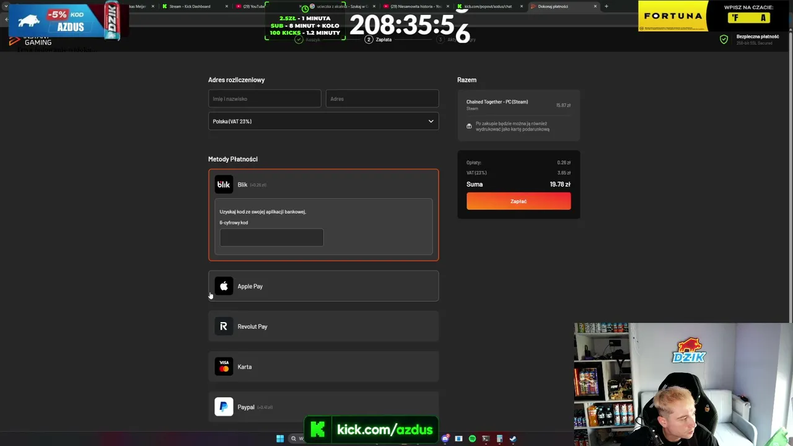This screenshot has height=446, width=793.
Task: Click the Opłaty: label
Action: pyautogui.click(x=474, y=162)
